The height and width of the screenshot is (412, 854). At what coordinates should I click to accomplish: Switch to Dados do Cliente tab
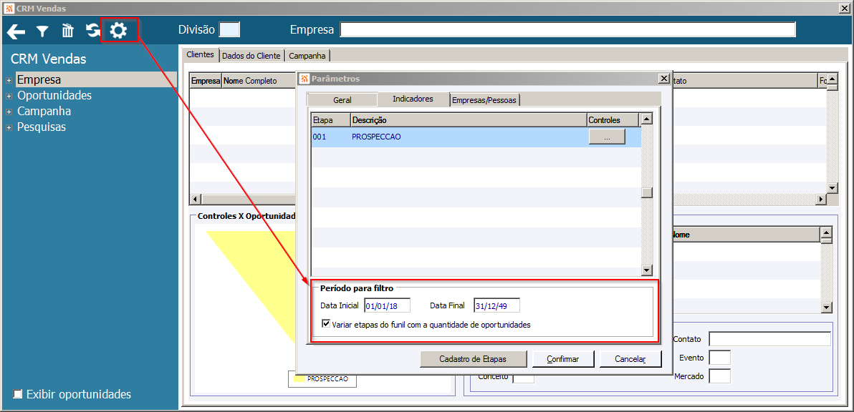coord(251,56)
